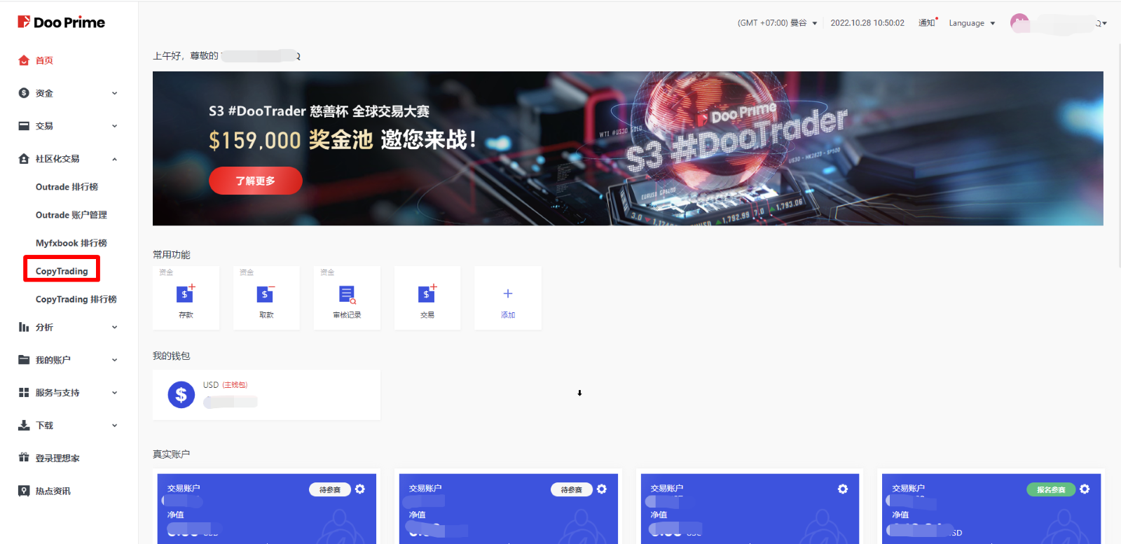Click the green 报名参赛 button
This screenshot has height=544, width=1121.
tap(1050, 489)
